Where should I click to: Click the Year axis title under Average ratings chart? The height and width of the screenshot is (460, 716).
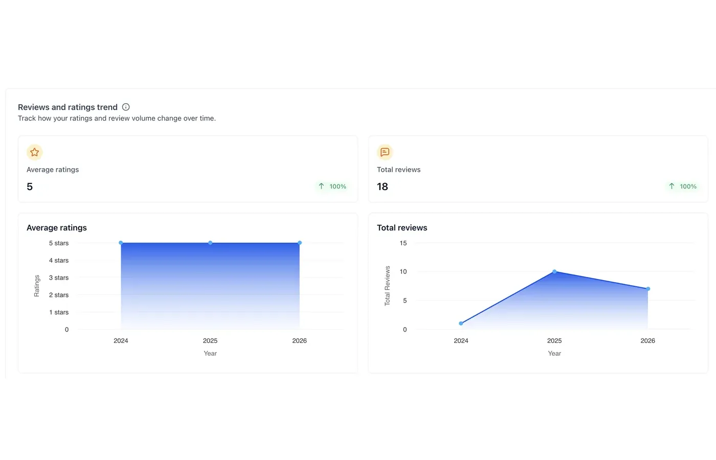click(210, 354)
